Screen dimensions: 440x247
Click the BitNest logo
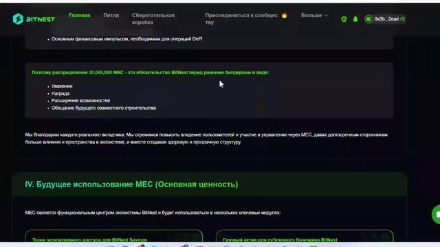[x=34, y=19]
